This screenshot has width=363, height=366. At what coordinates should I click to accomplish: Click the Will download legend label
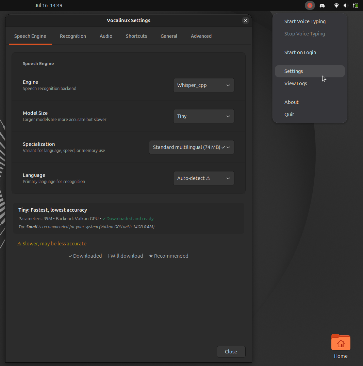tap(125, 256)
